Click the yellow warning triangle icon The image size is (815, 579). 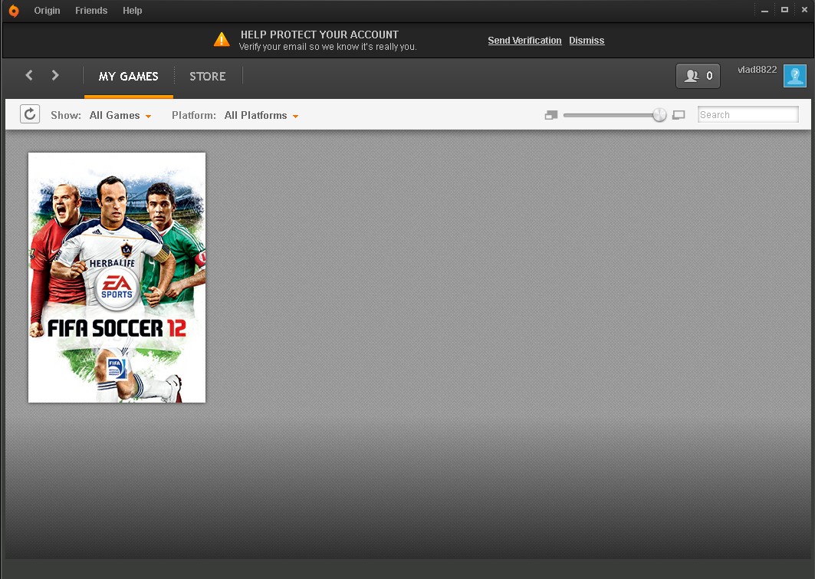222,40
